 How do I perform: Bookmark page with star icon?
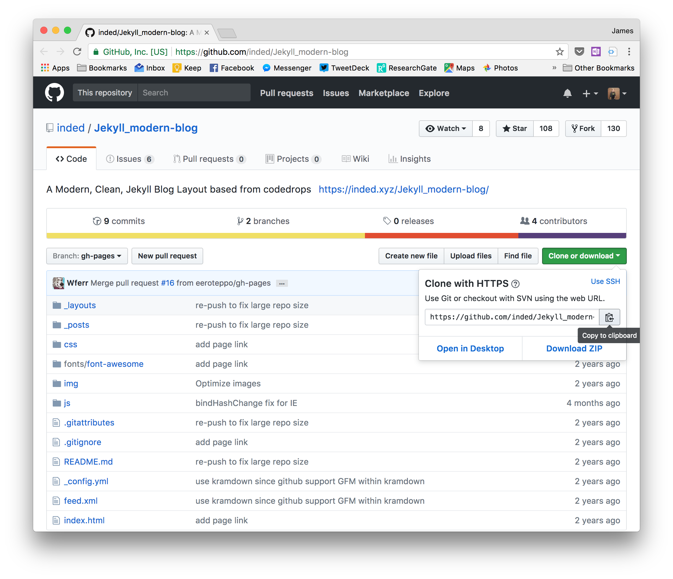pyautogui.click(x=559, y=52)
